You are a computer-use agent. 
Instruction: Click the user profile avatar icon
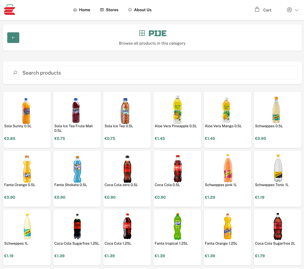(x=289, y=10)
